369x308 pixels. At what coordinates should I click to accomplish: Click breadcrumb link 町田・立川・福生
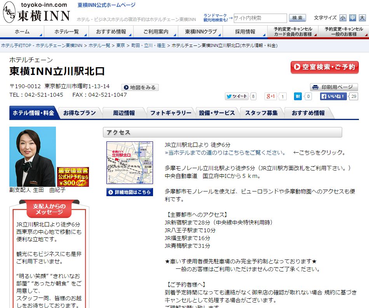[x=148, y=45]
